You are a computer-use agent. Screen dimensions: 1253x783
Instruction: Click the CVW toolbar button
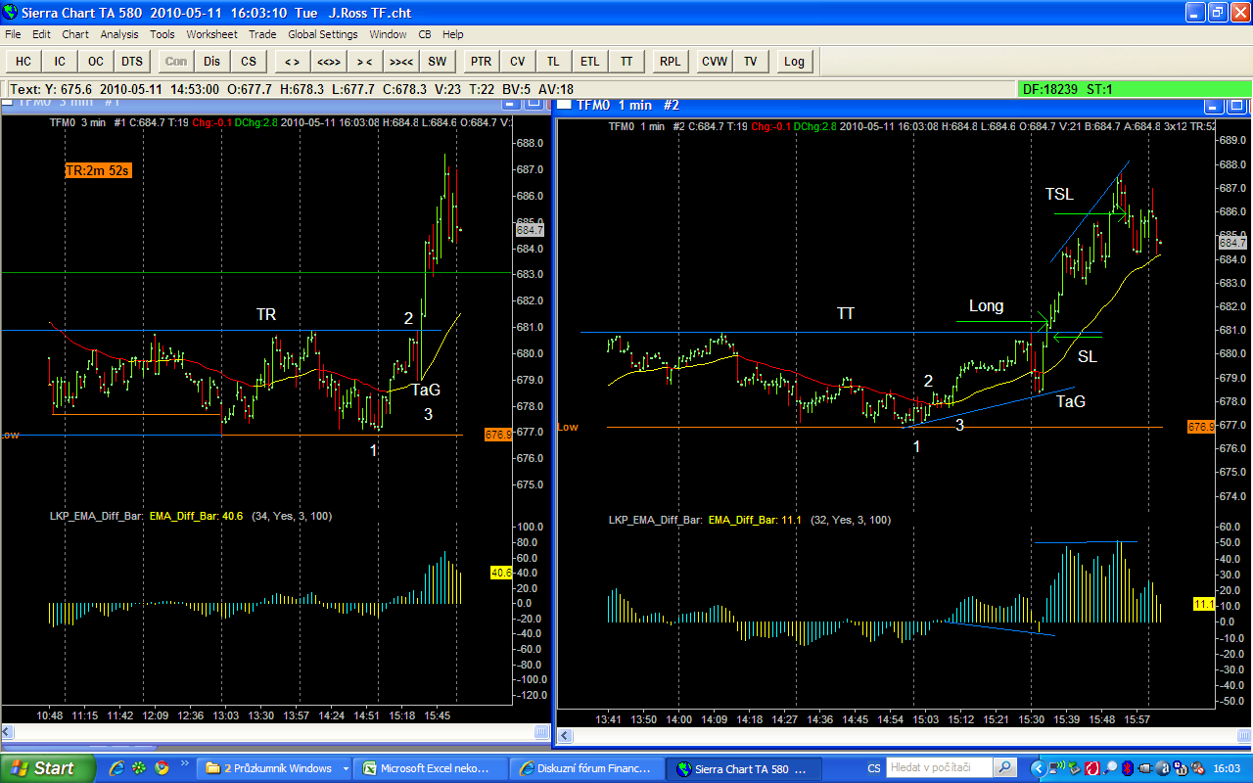tap(715, 62)
